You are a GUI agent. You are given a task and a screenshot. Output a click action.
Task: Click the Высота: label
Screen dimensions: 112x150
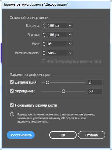point(34,35)
